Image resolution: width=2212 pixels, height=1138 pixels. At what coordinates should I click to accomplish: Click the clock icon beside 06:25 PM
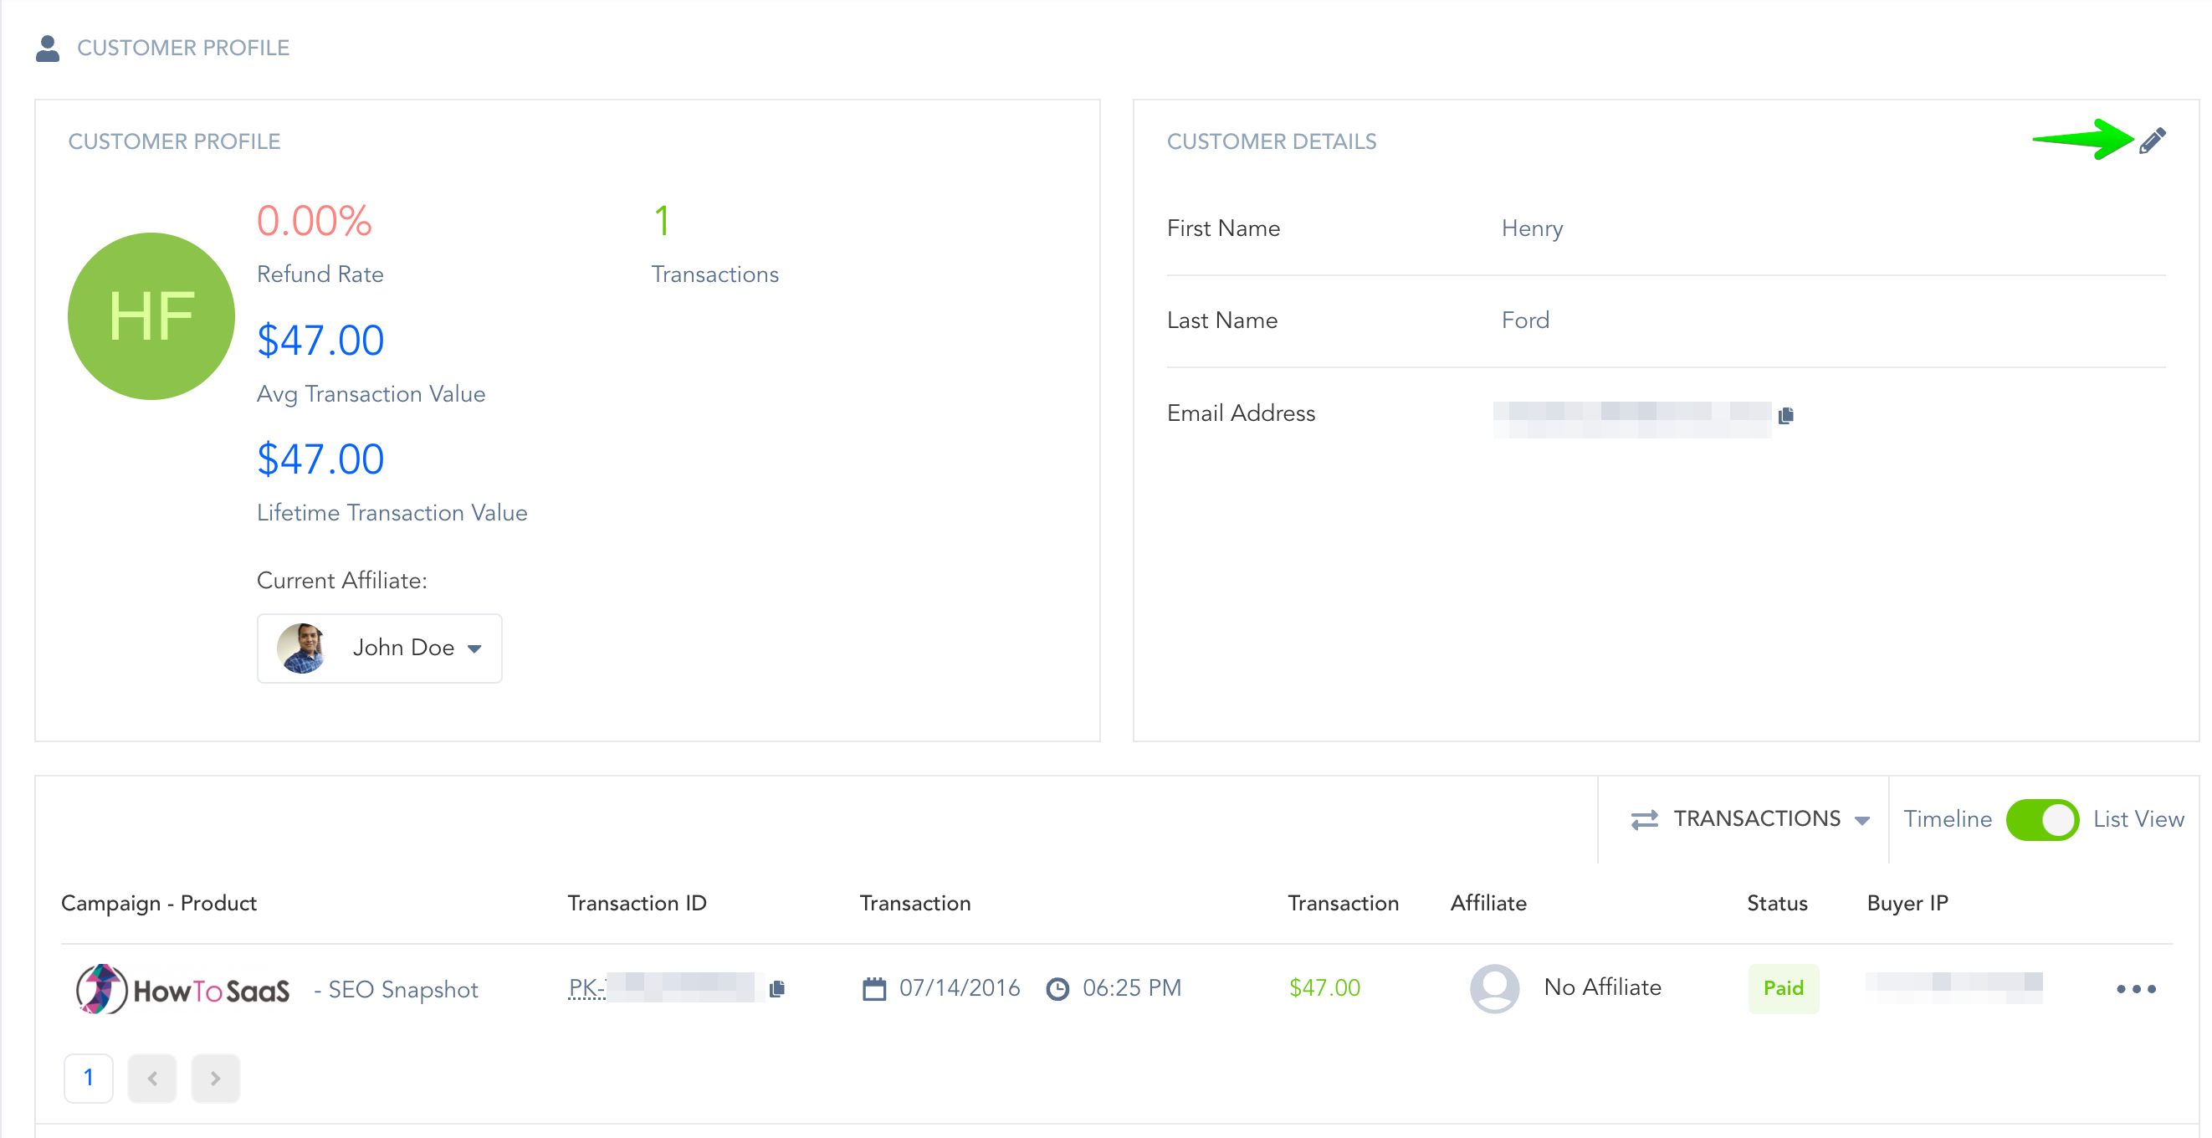[1057, 988]
